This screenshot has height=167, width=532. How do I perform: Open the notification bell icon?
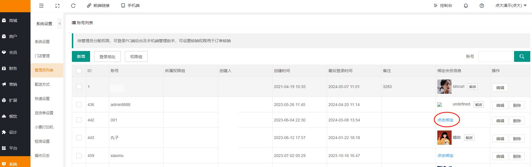(x=466, y=6)
